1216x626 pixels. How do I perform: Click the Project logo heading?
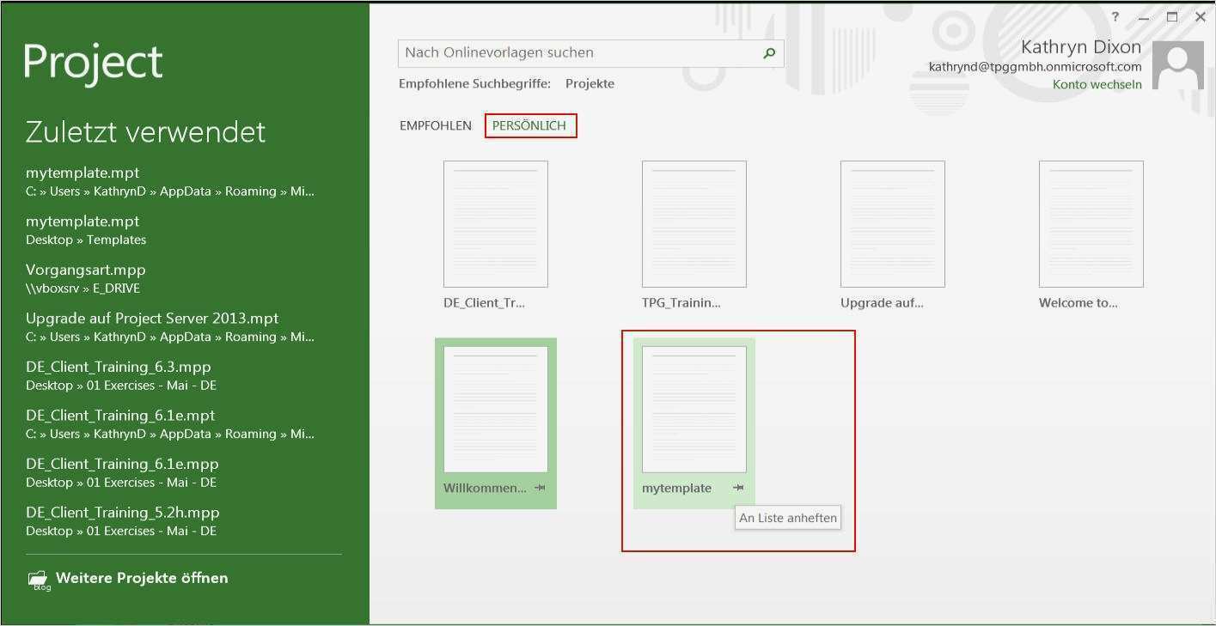tap(92, 61)
